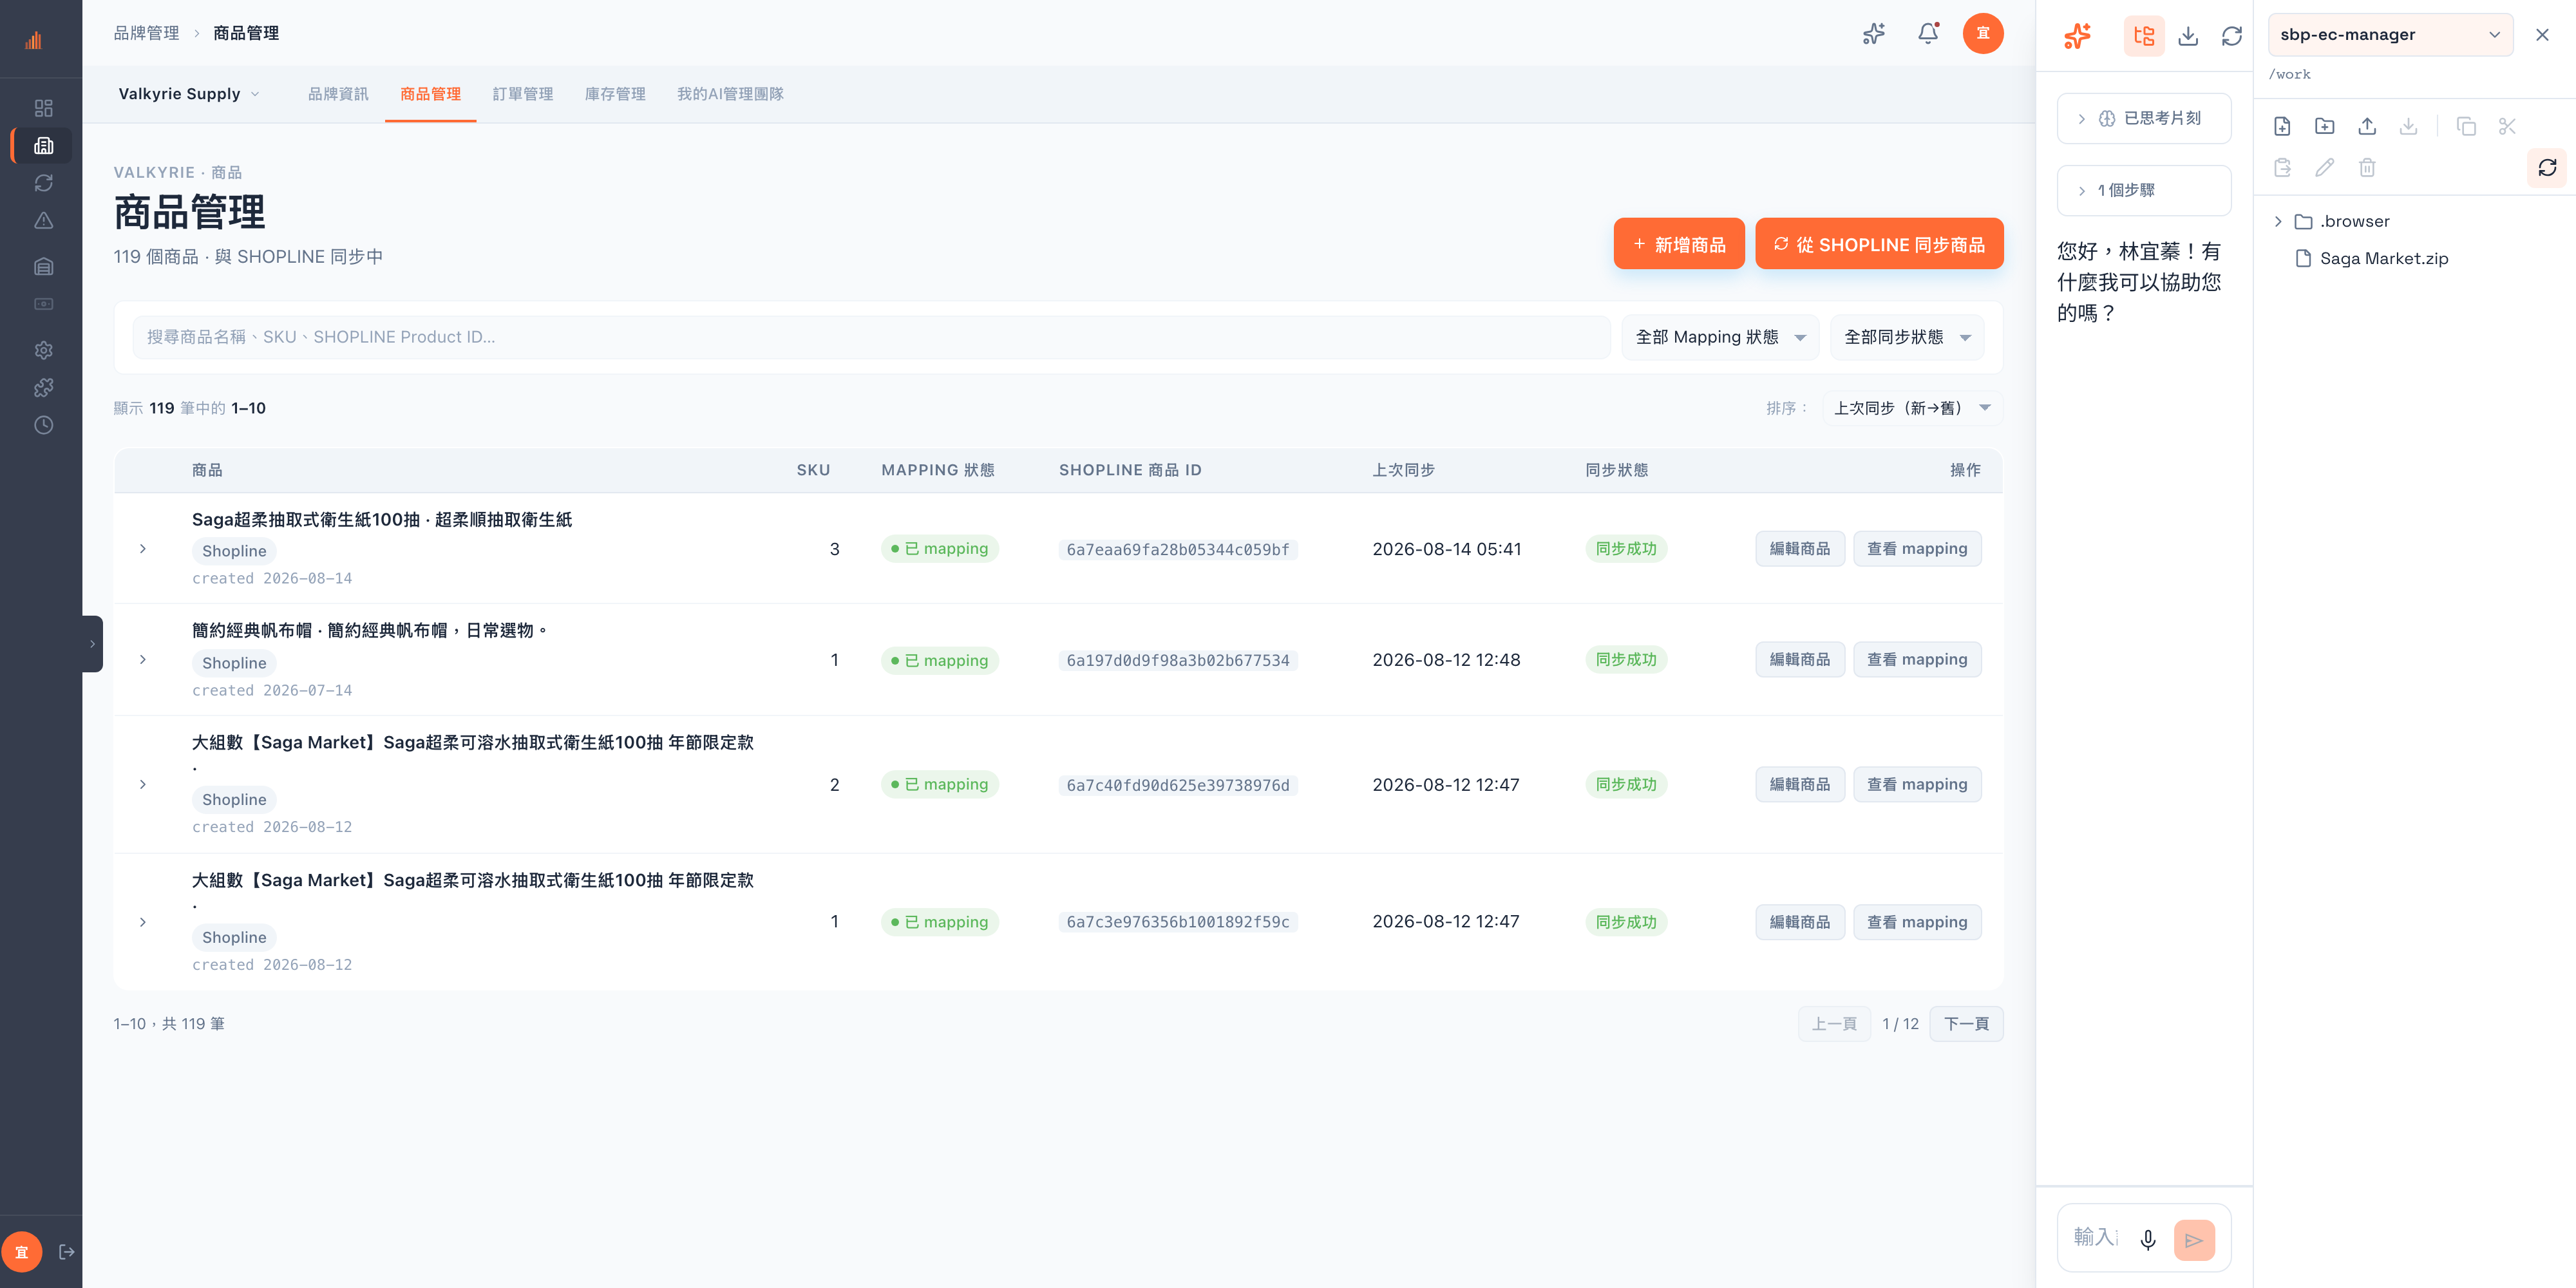2576x1288 pixels.
Task: Focus the product search input field
Action: (871, 338)
